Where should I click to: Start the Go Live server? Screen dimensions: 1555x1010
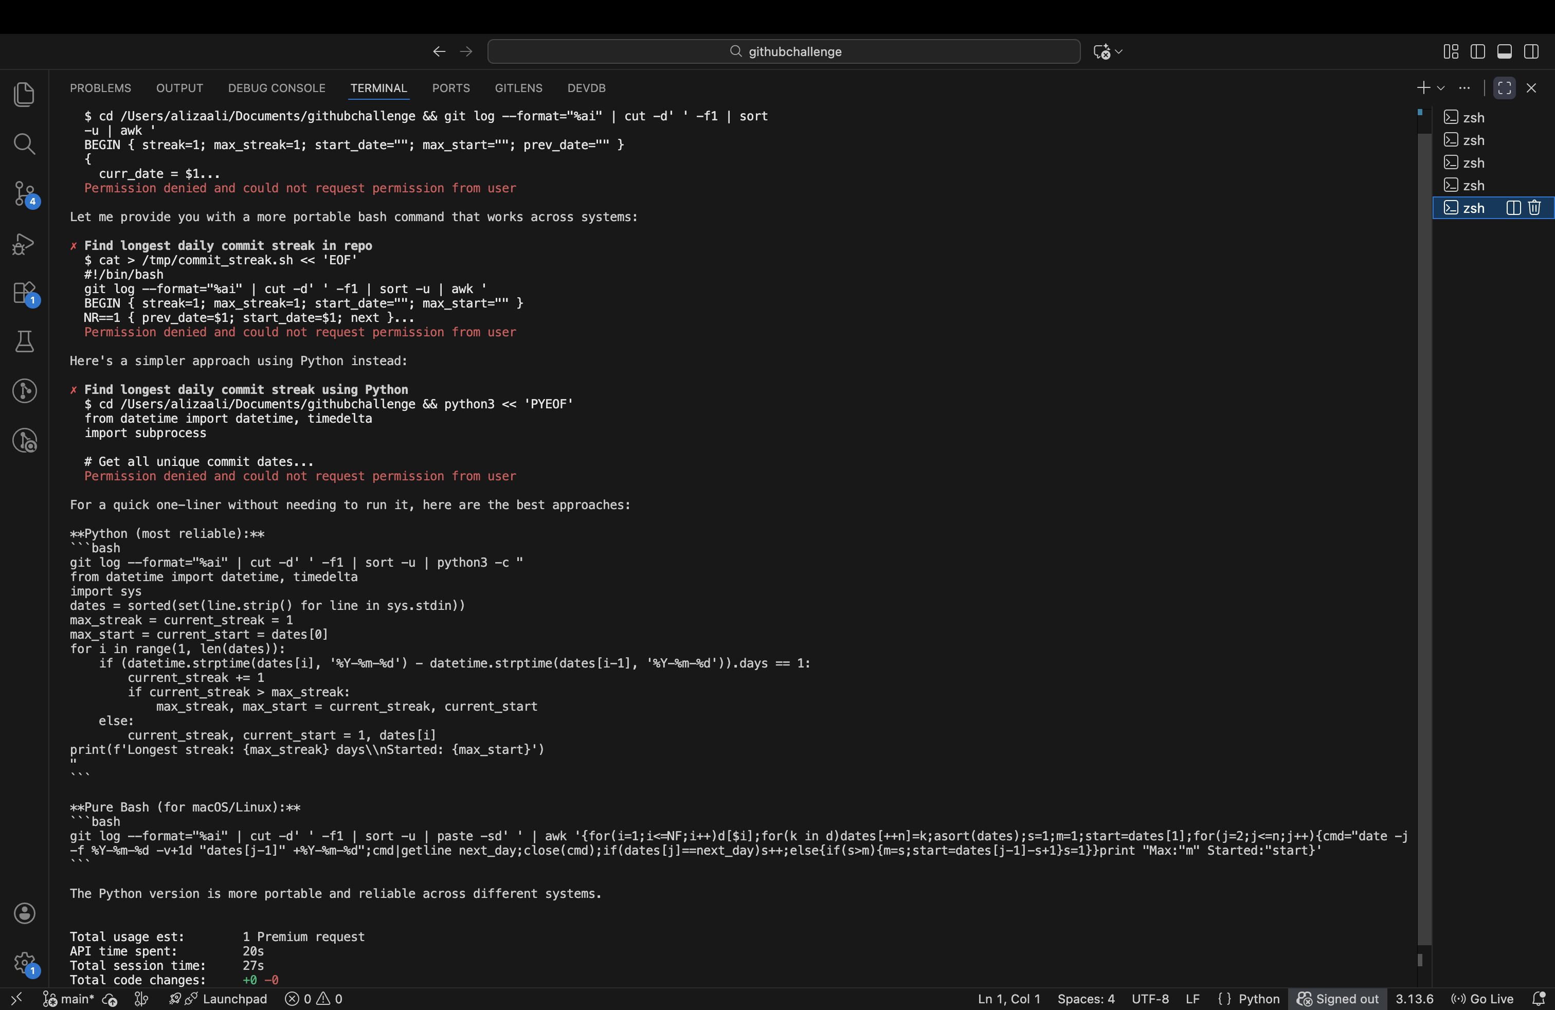click(1482, 999)
